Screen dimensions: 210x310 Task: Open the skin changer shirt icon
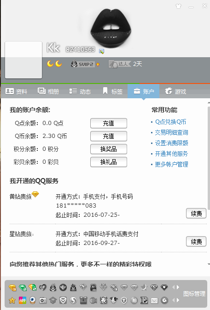178,6
